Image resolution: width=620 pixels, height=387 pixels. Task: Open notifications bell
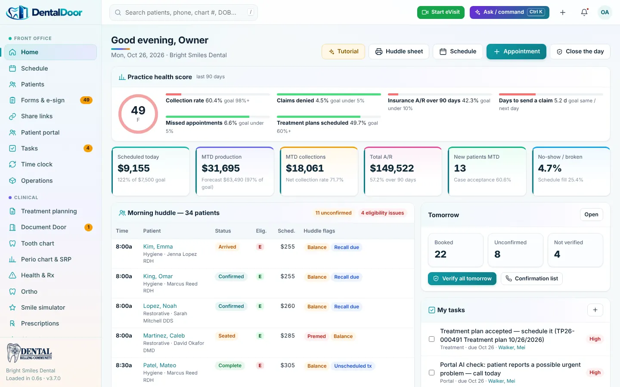tap(584, 12)
